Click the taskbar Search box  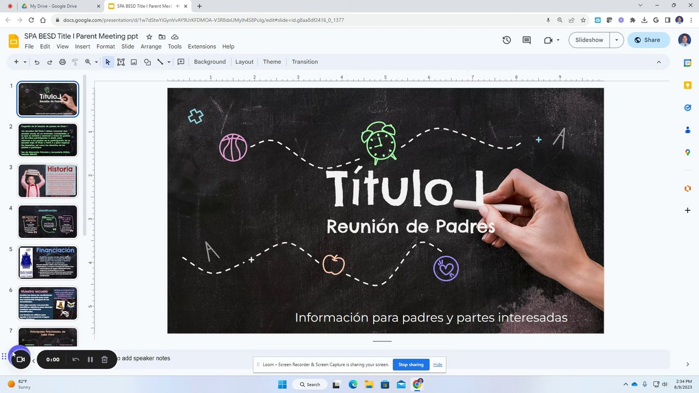[x=310, y=384]
